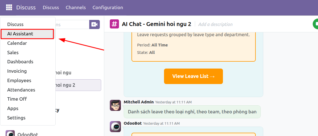
Task: Open the apps grid menu icon
Action: click(9, 7)
